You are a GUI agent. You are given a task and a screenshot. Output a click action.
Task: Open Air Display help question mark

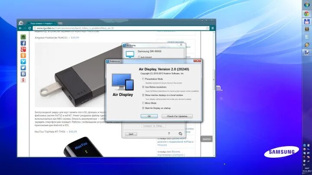[169, 134]
